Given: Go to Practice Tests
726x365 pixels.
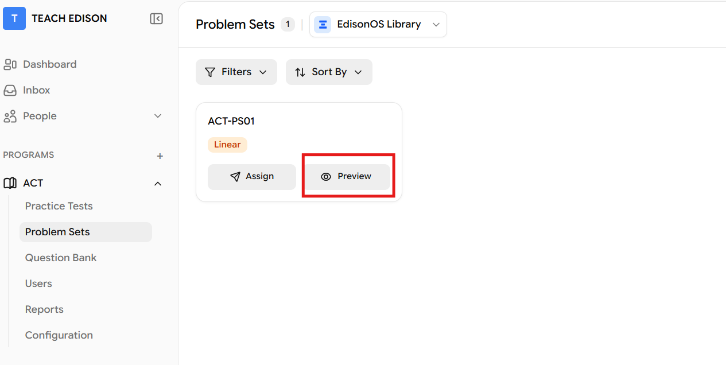Looking at the screenshot, I should click(x=59, y=206).
